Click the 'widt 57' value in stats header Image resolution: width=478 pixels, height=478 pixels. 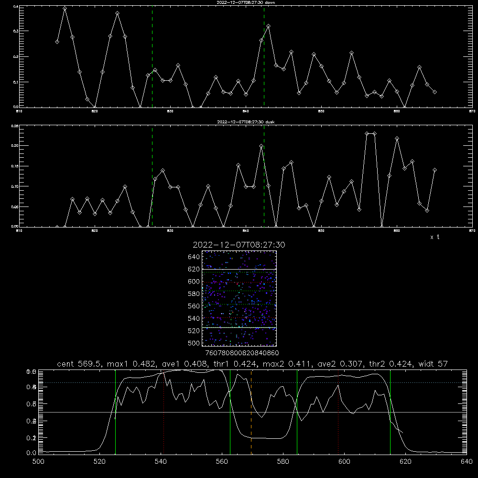(433, 364)
